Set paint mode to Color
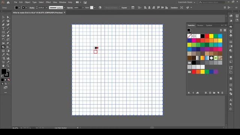240x135 pixels. 3,80
